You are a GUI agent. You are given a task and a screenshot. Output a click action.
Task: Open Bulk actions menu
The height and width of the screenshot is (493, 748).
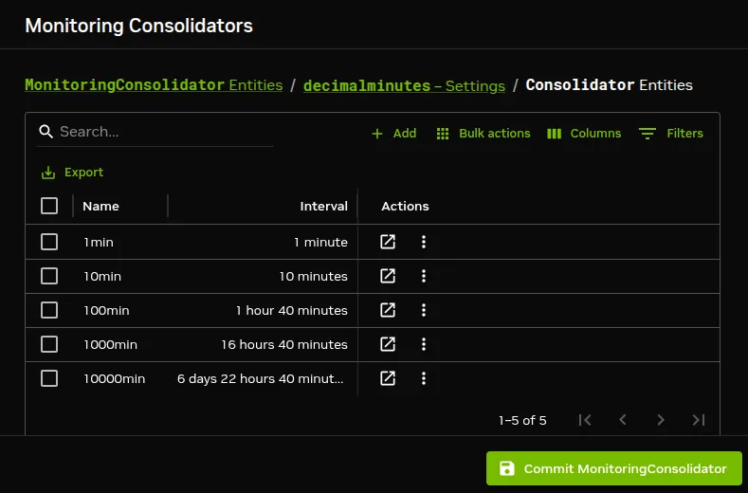coord(483,133)
